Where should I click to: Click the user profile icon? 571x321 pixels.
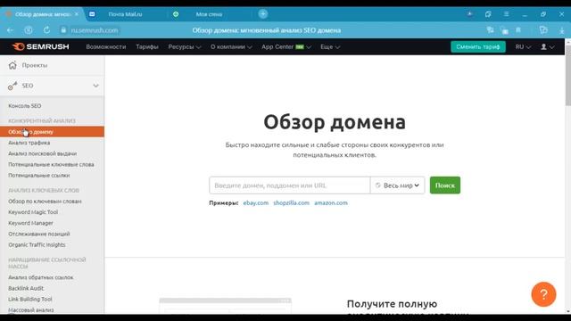[543, 47]
